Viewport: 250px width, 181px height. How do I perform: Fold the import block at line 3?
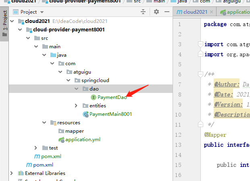click(x=200, y=44)
